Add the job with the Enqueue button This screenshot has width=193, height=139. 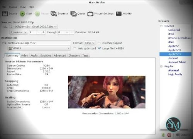pos(59,14)
